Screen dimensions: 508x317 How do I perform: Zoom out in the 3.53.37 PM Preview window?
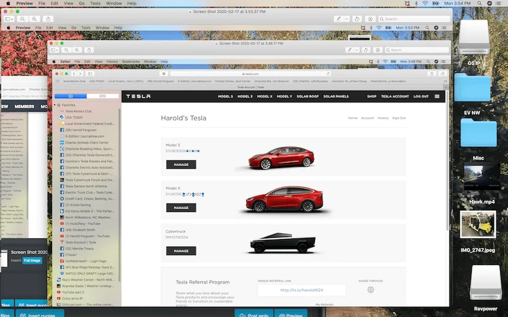click(x=22, y=19)
